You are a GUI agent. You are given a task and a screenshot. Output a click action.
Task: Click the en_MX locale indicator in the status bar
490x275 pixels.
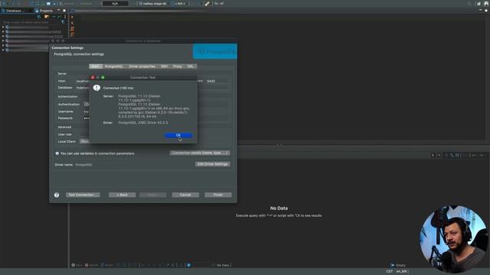[x=401, y=272]
